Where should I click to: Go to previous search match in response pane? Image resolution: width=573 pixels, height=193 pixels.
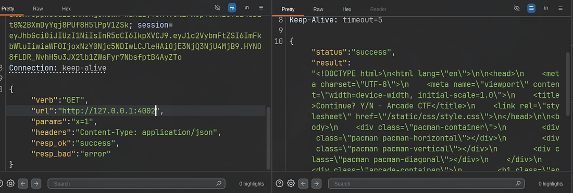[303, 184]
